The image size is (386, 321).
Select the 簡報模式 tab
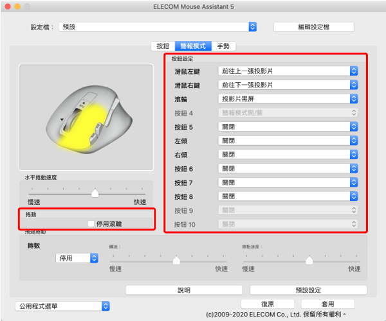pyautogui.click(x=193, y=46)
